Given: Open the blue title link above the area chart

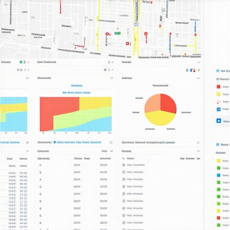Looking at the screenshot, I should click(x=77, y=86).
